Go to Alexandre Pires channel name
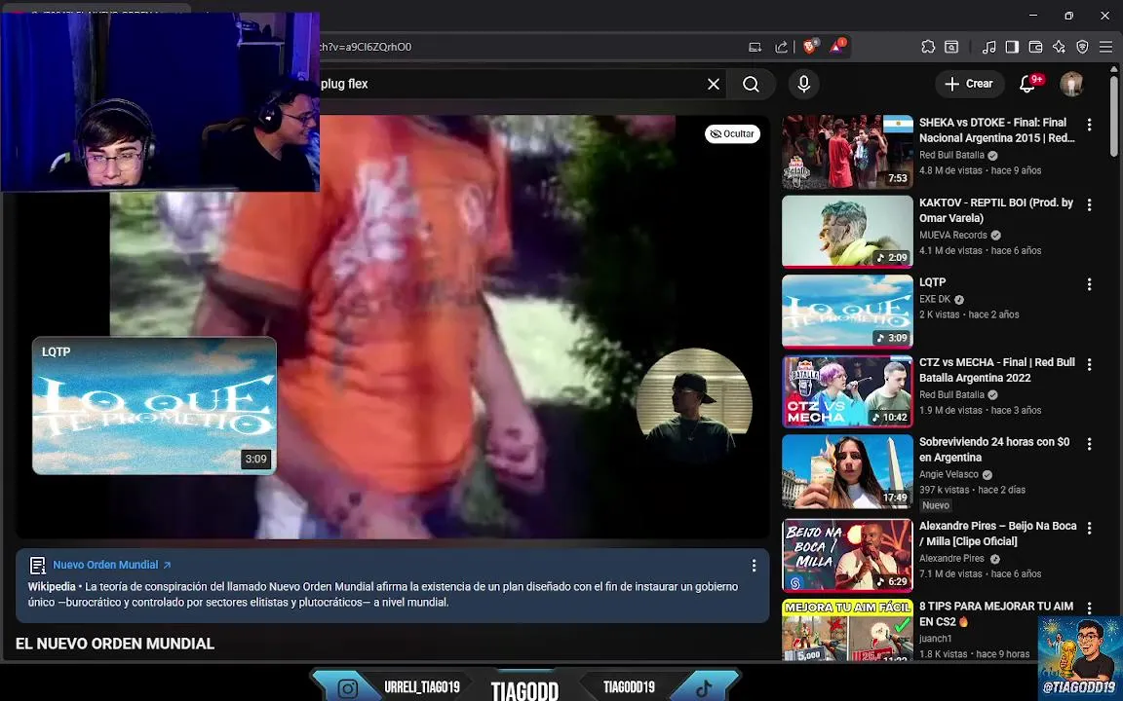1123x701 pixels. 951,559
